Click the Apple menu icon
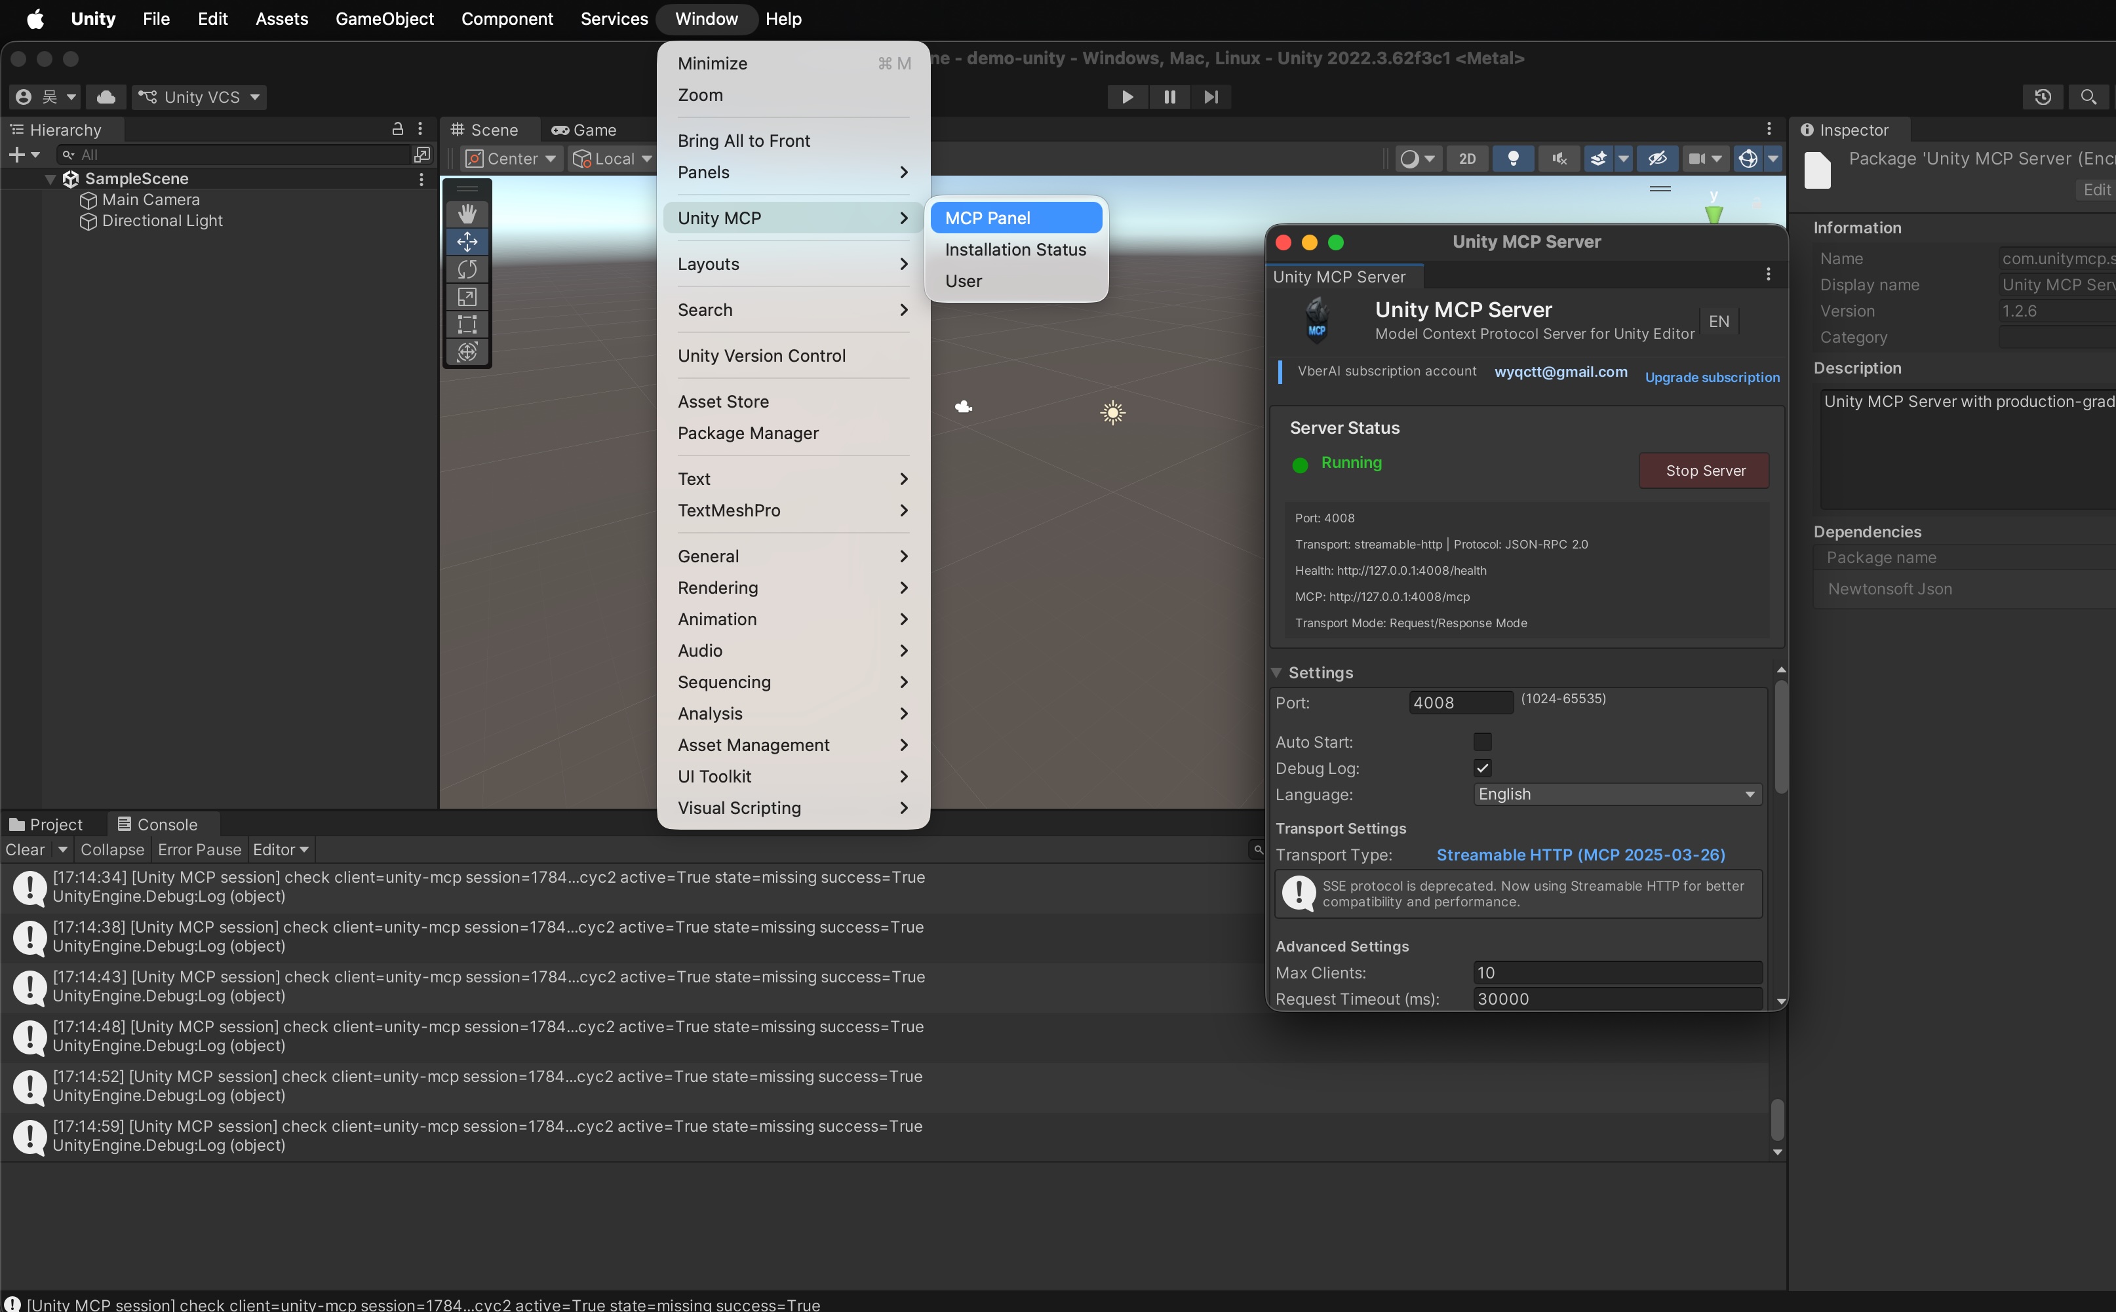The width and height of the screenshot is (2116, 1312). pyautogui.click(x=35, y=19)
